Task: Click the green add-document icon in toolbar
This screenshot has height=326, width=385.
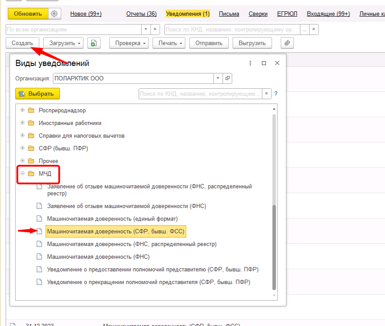Action: click(x=94, y=43)
